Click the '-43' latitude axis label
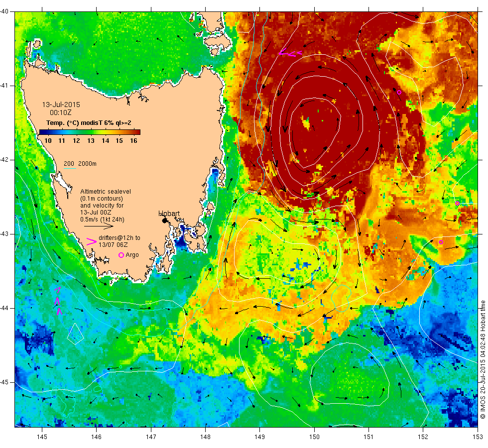Viewport: 488px width, 448px height. (x=4, y=234)
